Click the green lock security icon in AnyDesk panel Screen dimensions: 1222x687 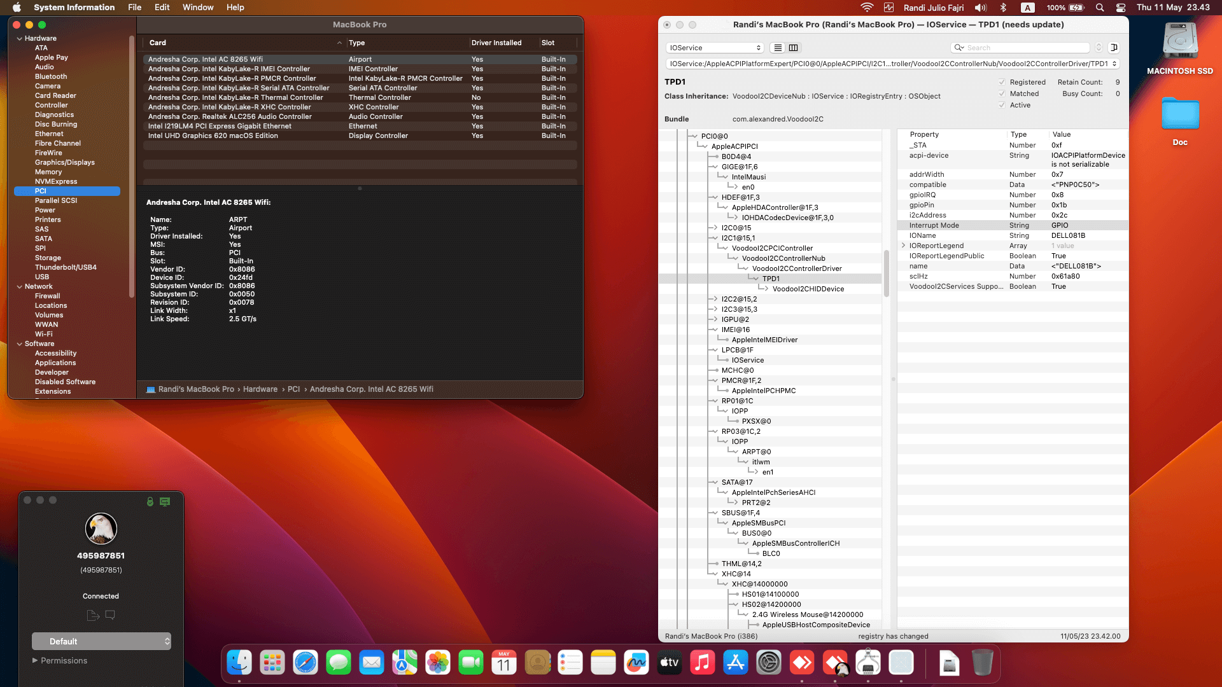click(150, 502)
